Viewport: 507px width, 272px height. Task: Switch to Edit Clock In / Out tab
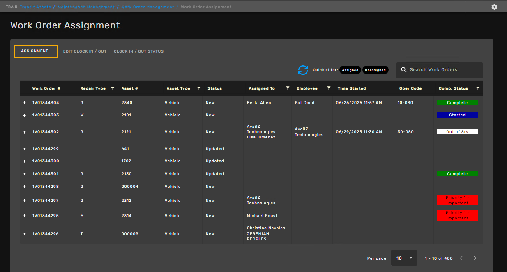coord(85,51)
